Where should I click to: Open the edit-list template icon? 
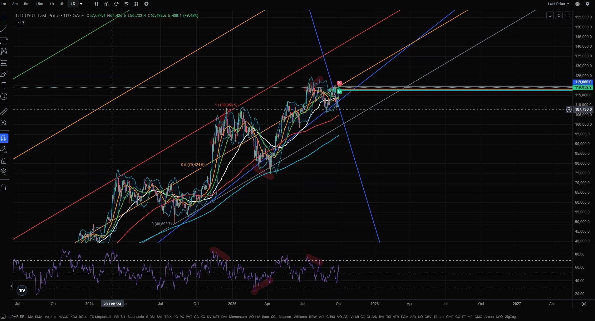point(126,4)
